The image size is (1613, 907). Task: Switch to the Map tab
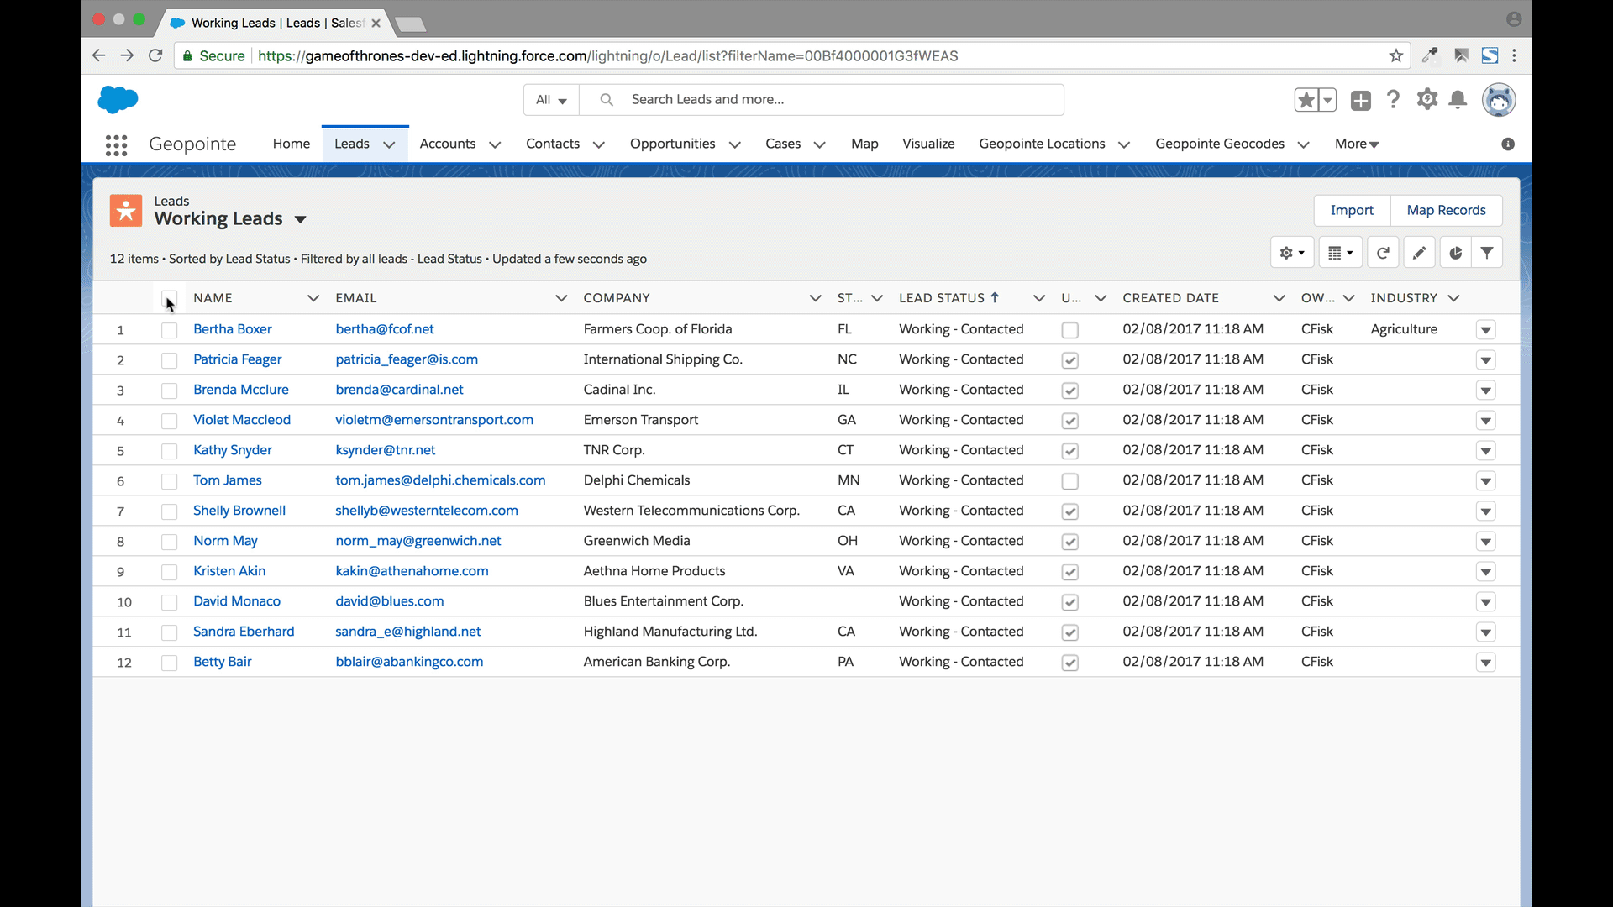point(864,144)
